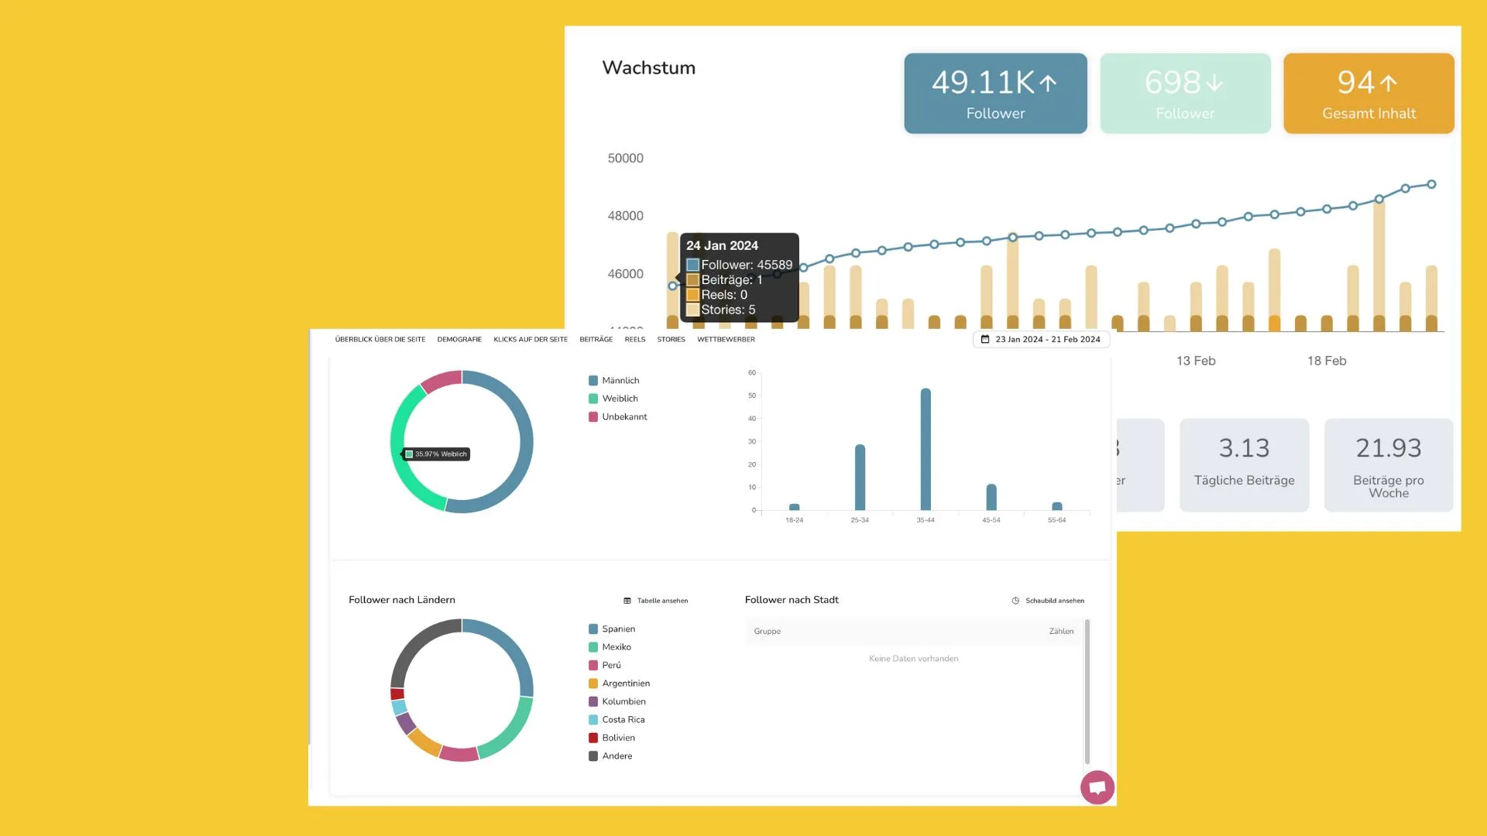Click the Tabelle ansehen link

pos(663,600)
